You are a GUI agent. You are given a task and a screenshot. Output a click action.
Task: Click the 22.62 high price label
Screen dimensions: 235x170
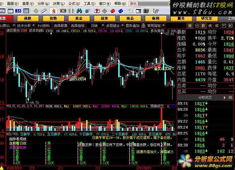170,34
